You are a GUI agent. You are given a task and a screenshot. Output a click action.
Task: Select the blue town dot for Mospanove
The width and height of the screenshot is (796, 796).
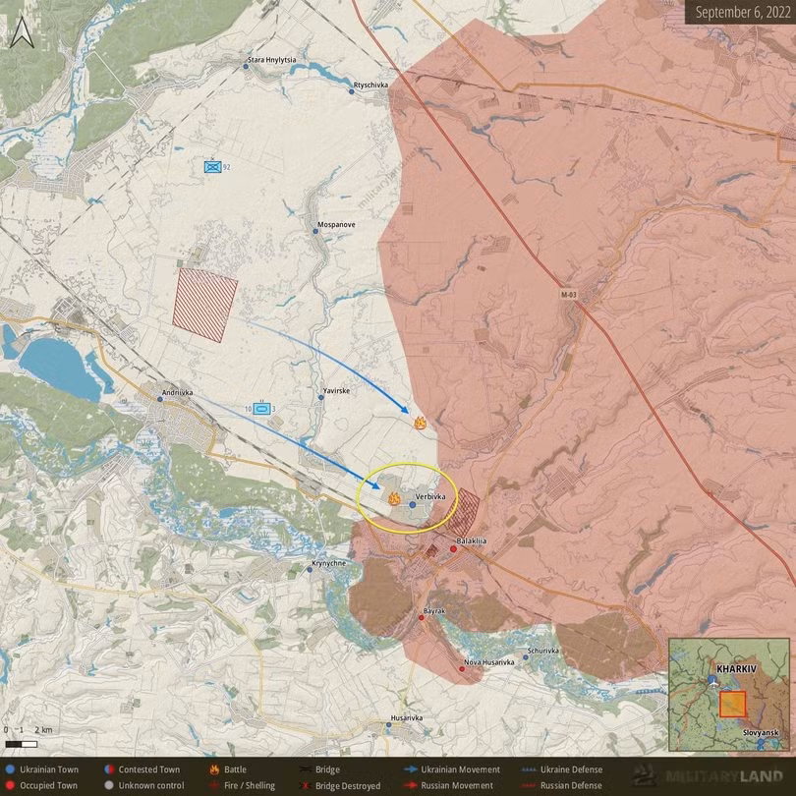[315, 232]
